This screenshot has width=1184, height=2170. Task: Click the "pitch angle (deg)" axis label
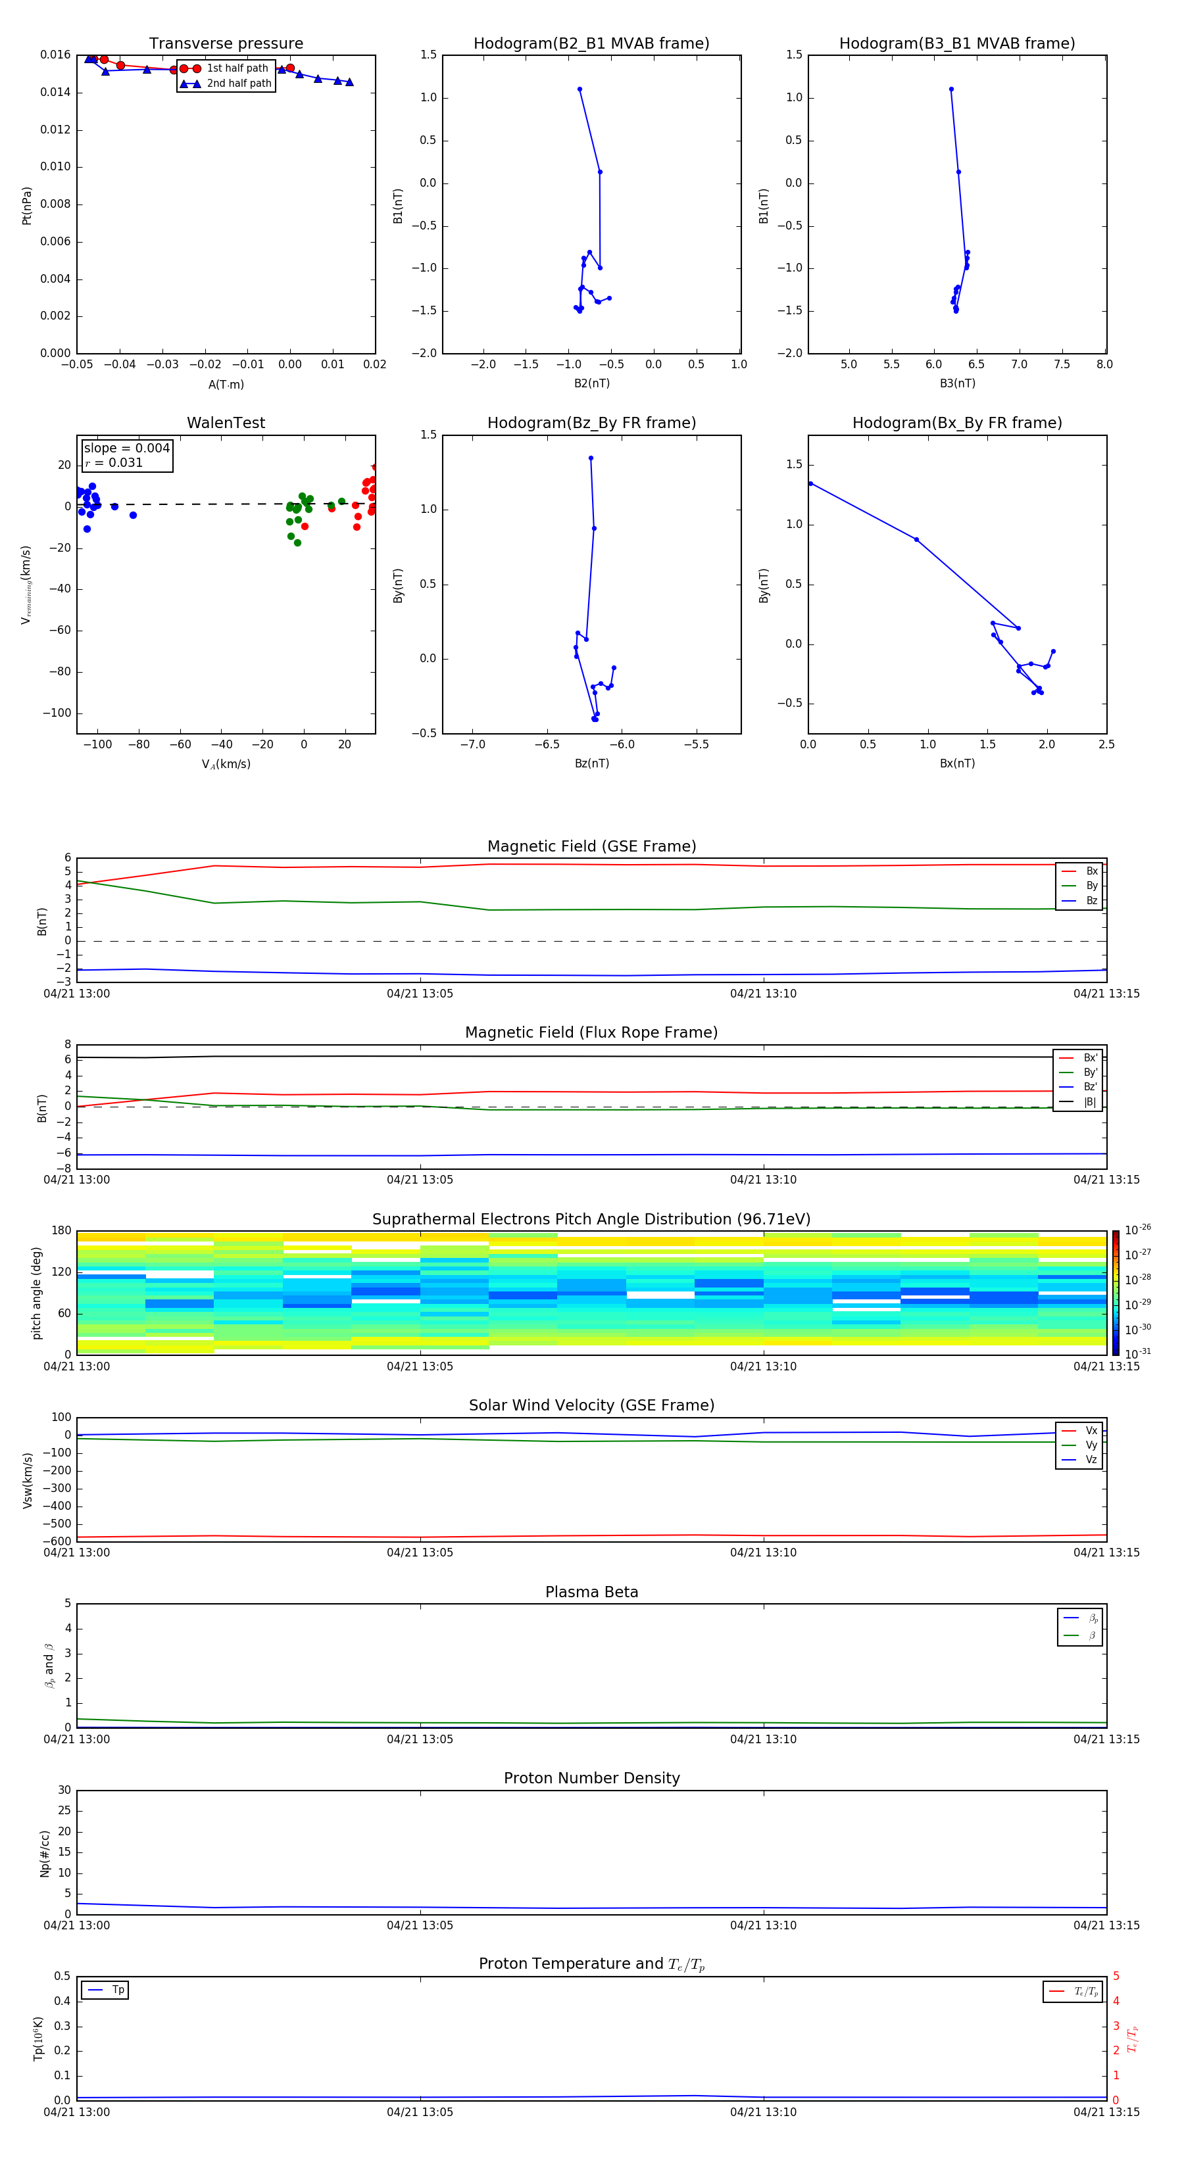(x=36, y=1293)
